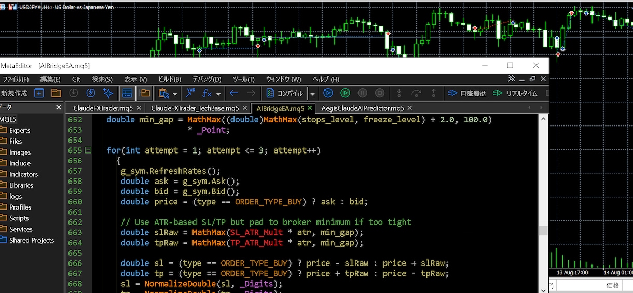Click the pin icon in menu bar
The image size is (633, 293).
click(511, 79)
